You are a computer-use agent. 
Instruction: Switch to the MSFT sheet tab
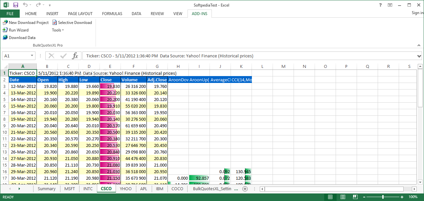[x=69, y=189]
